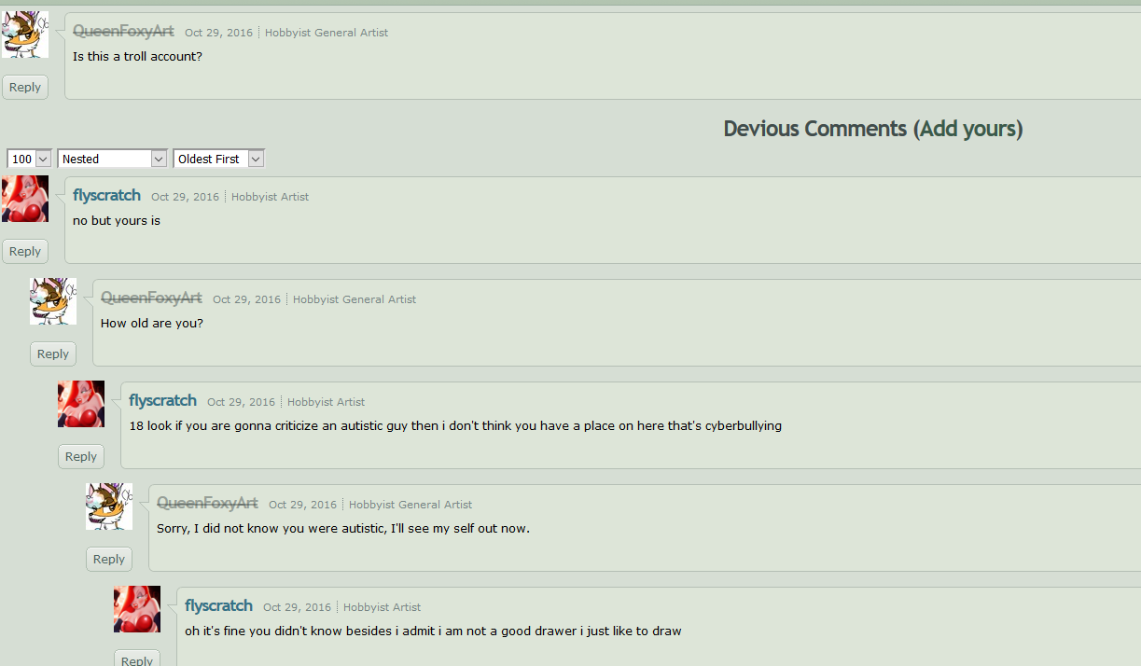Click flyscratch's username on the '18 look' comment

pos(162,400)
